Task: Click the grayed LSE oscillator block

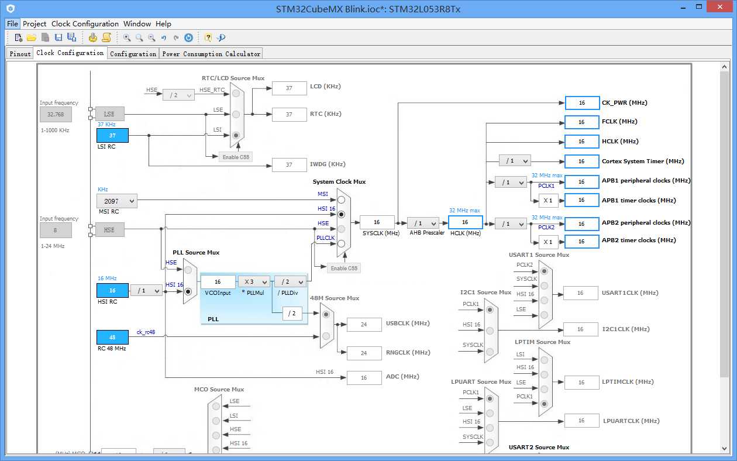Action: [109, 114]
